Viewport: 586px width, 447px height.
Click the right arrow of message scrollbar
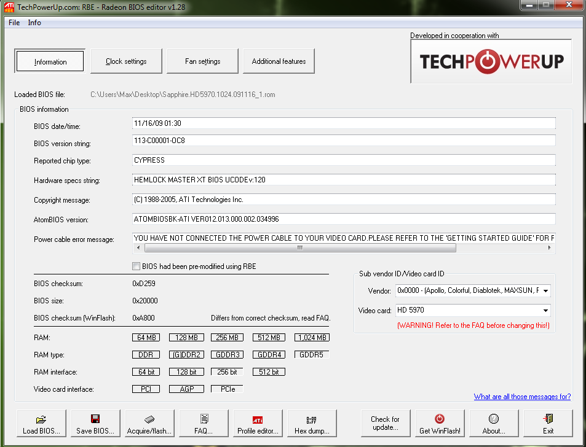[x=549, y=247]
